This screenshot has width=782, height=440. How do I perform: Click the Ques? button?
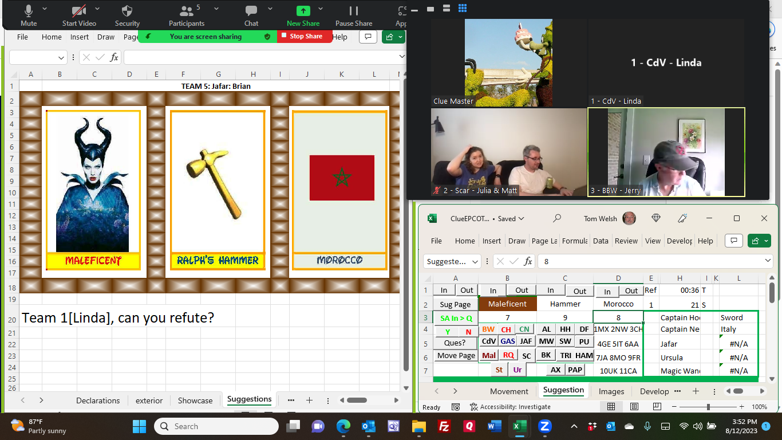pos(455,343)
